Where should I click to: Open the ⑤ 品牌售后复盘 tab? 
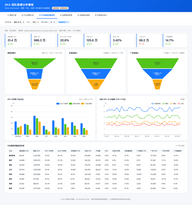pyautogui.click(x=84, y=15)
